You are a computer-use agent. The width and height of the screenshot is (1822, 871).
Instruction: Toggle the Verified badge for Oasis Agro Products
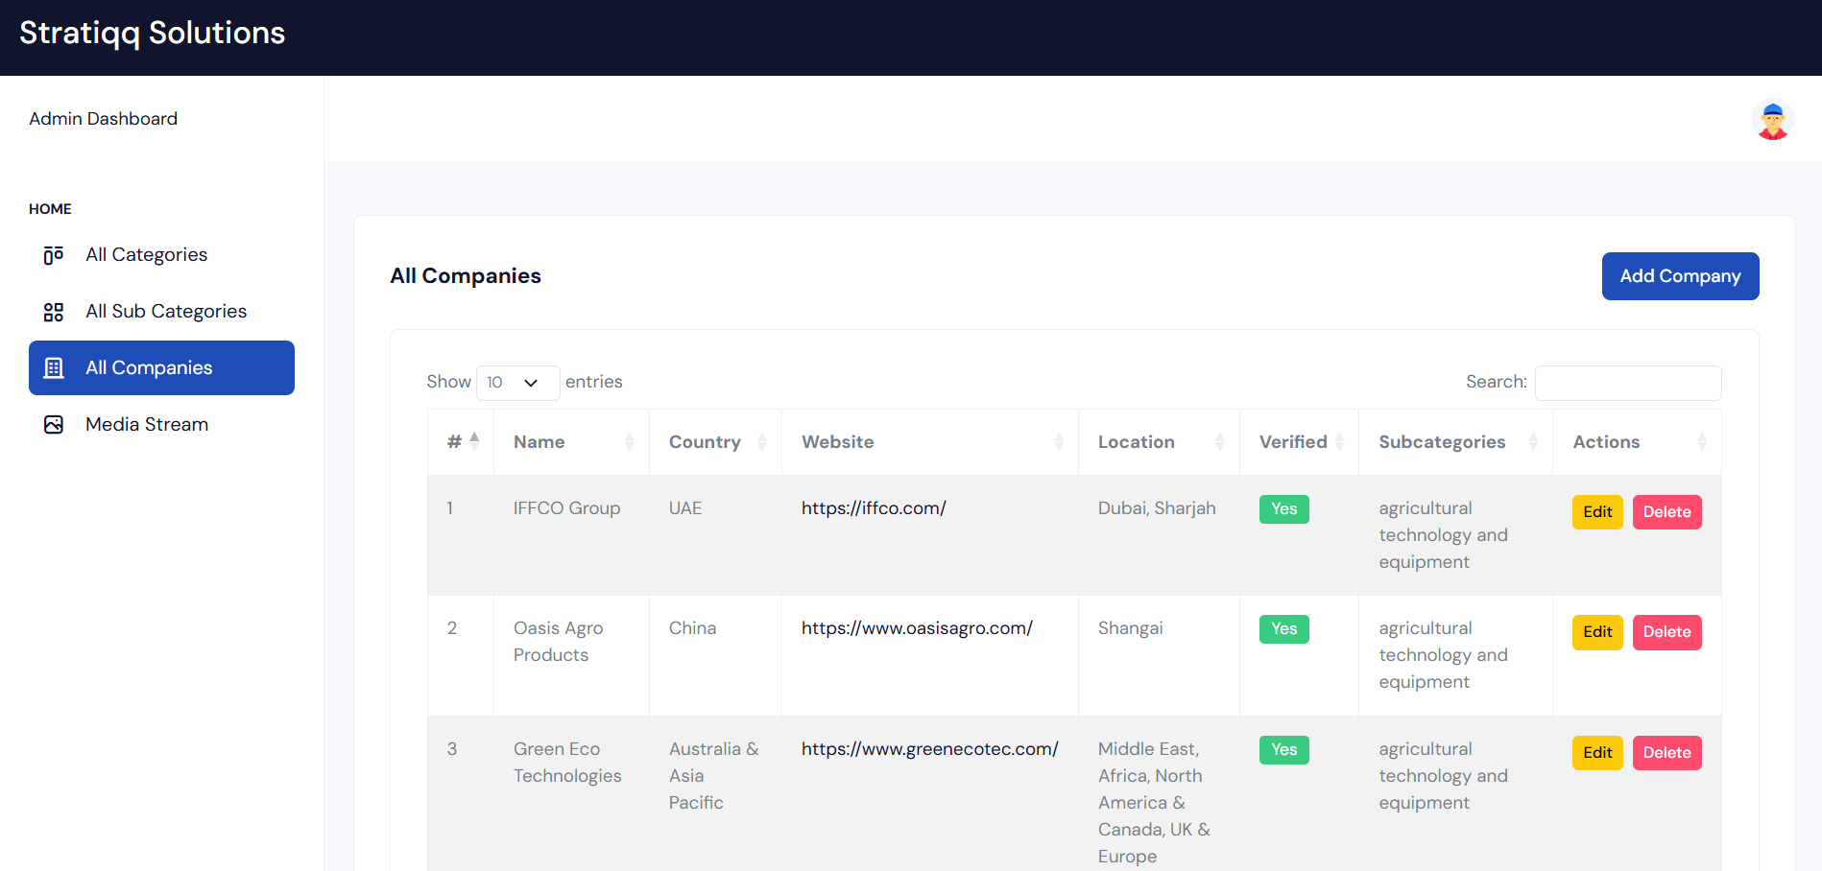tap(1283, 629)
